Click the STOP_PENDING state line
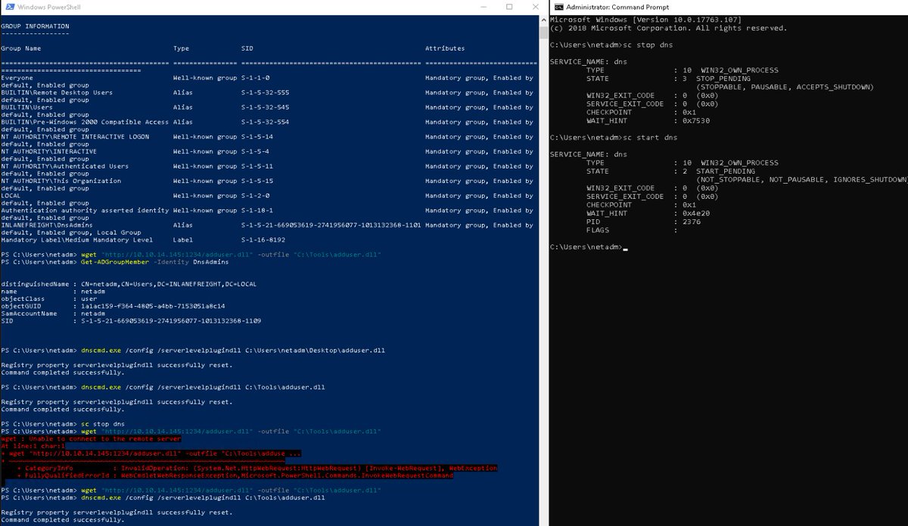The width and height of the screenshot is (908, 526). click(x=668, y=78)
